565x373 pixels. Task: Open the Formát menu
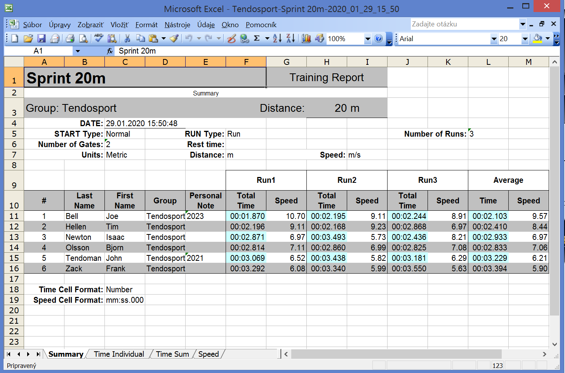(x=146, y=24)
